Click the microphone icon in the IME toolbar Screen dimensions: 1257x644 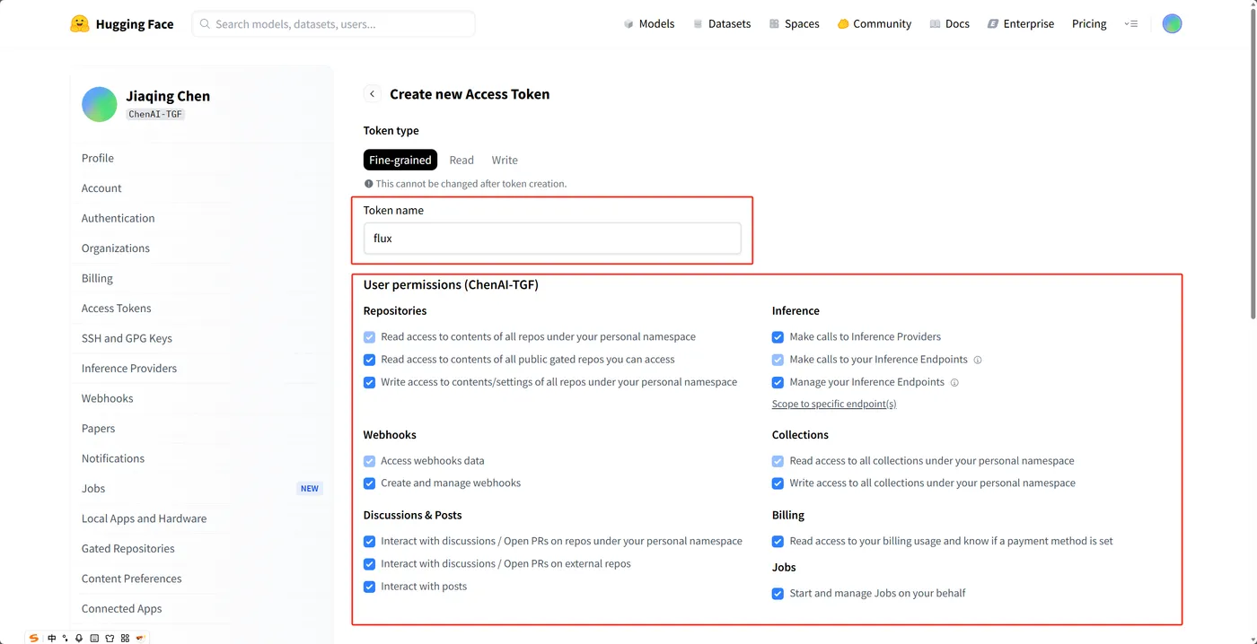tap(79, 638)
